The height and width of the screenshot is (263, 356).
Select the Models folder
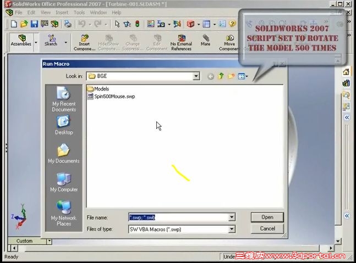pyautogui.click(x=98, y=89)
